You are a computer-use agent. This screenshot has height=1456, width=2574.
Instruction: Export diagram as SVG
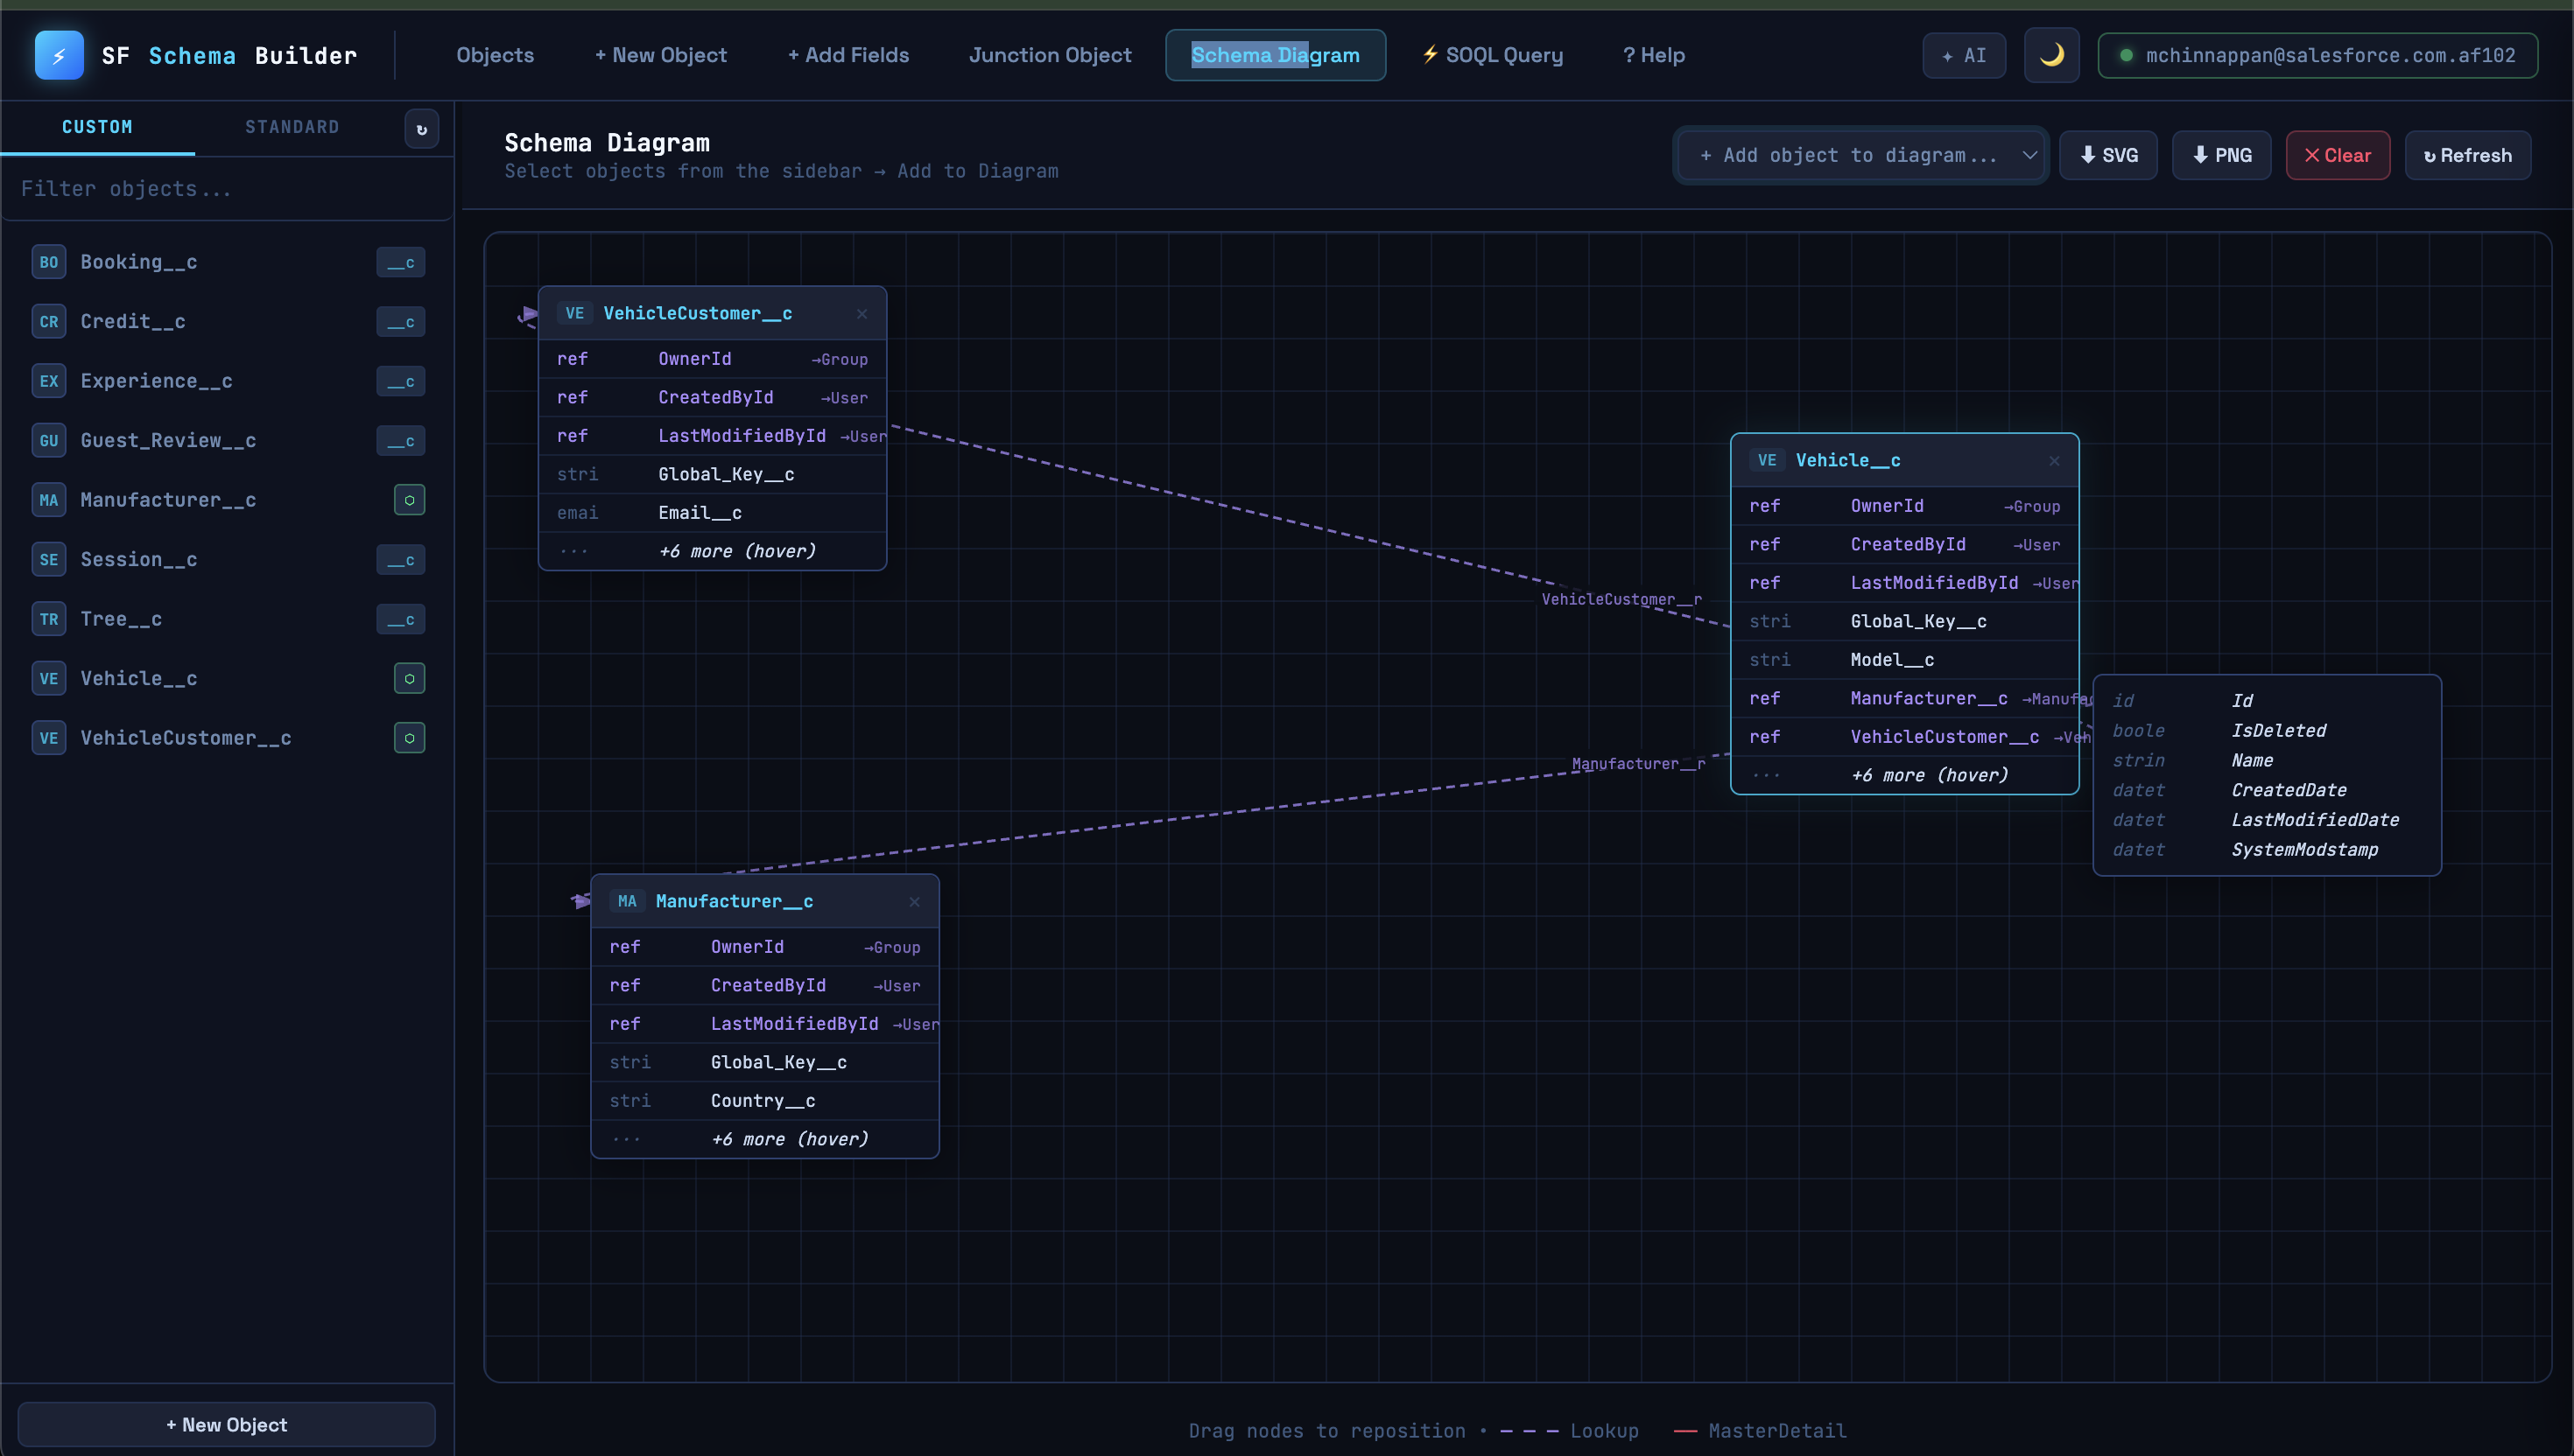pyautogui.click(x=2108, y=155)
